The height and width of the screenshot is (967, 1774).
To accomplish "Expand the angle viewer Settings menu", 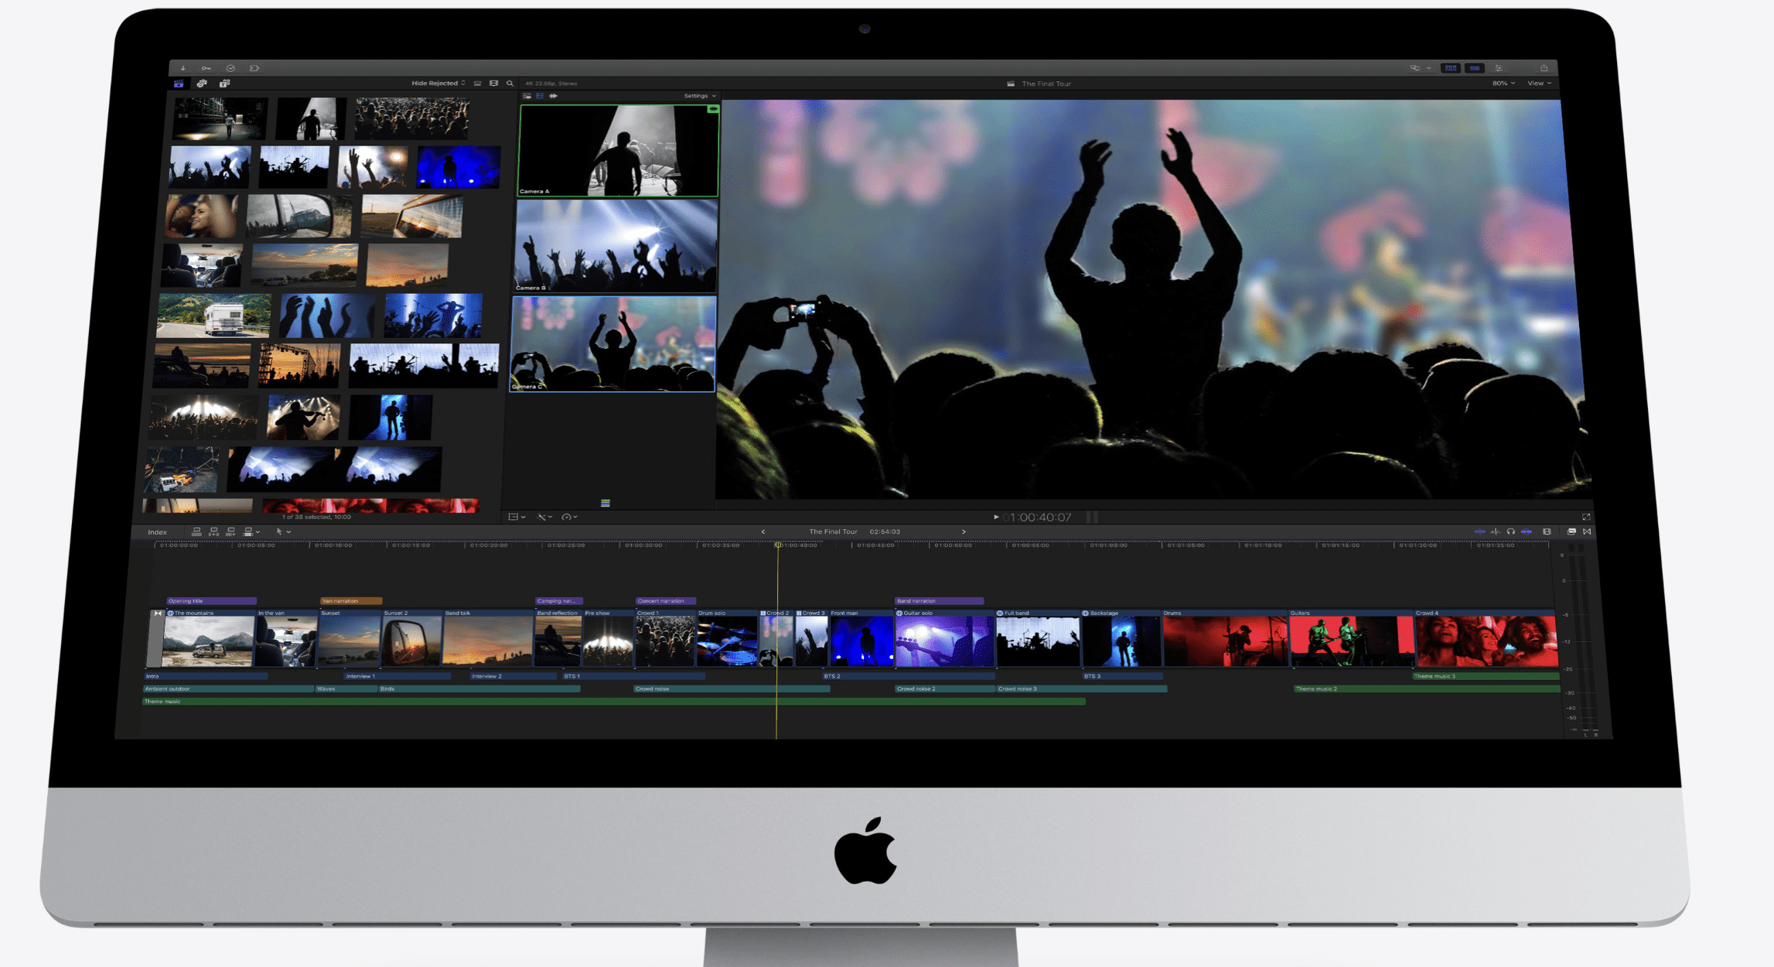I will [699, 96].
